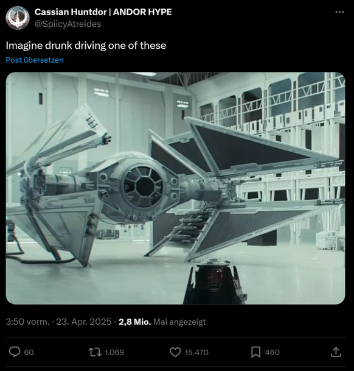Click the 60 replies count
354x371 pixels.
(29, 352)
